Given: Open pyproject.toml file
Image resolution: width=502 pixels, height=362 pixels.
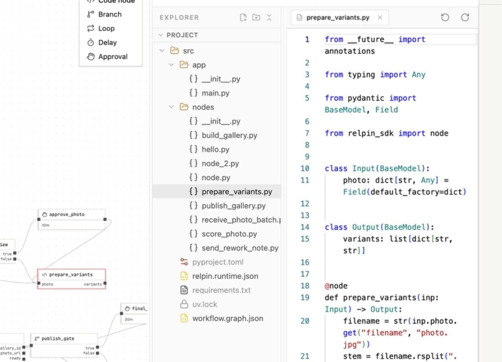Looking at the screenshot, I should coord(216,262).
